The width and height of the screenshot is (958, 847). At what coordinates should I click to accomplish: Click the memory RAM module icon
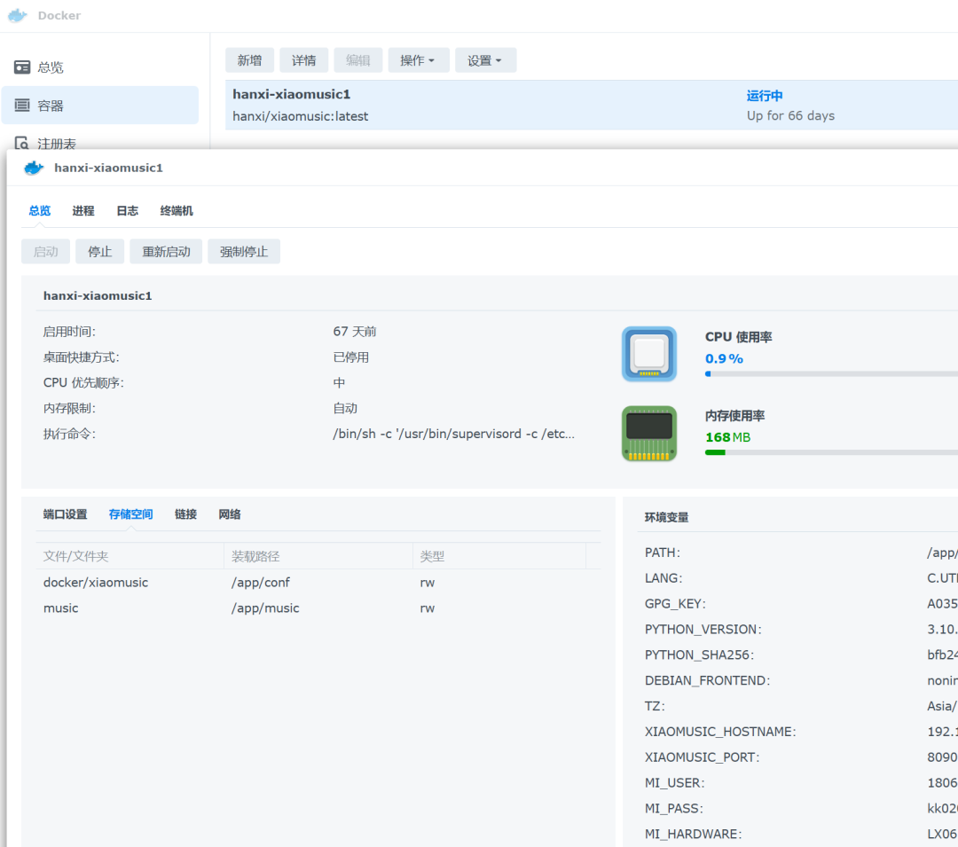(x=648, y=433)
